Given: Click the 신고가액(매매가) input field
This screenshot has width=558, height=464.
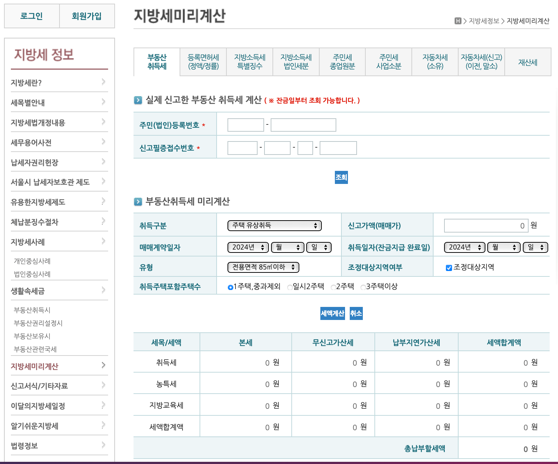Looking at the screenshot, I should (x=485, y=225).
